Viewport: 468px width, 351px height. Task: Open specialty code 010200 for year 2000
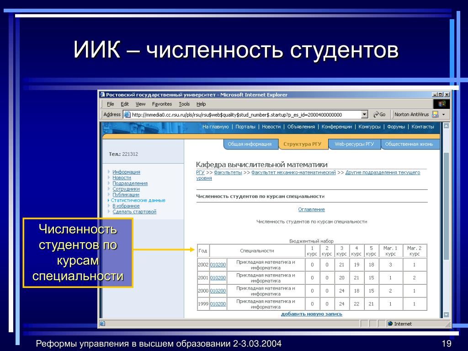[x=218, y=291]
